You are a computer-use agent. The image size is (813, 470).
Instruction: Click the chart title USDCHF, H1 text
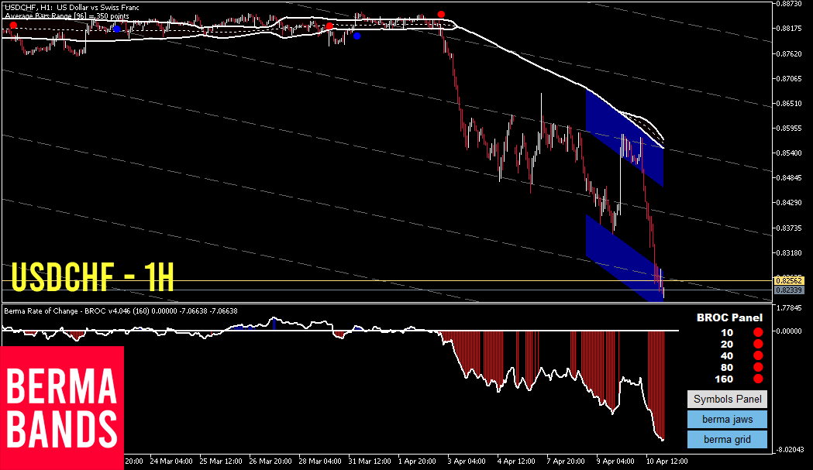[x=73, y=8]
